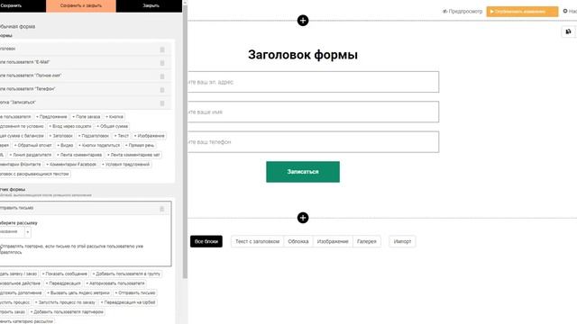Select the 'Текст с заголовком' block tab
577x324 pixels.
pyautogui.click(x=257, y=241)
